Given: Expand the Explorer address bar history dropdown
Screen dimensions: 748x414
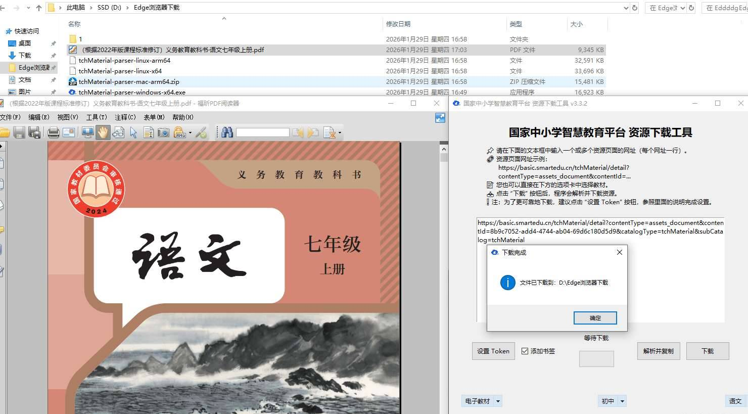Looking at the screenshot, I should pos(626,8).
